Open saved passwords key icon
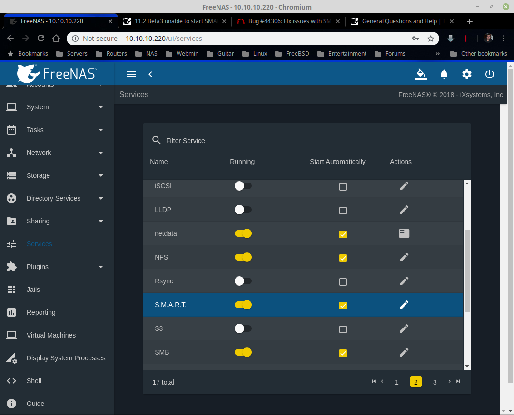This screenshot has width=514, height=415. (x=415, y=39)
